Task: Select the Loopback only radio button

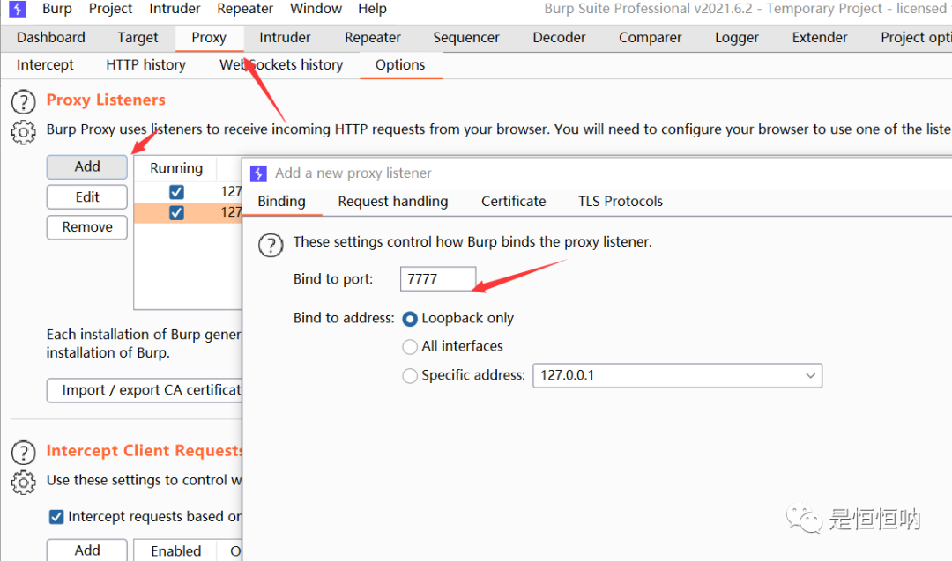Action: [x=410, y=319]
